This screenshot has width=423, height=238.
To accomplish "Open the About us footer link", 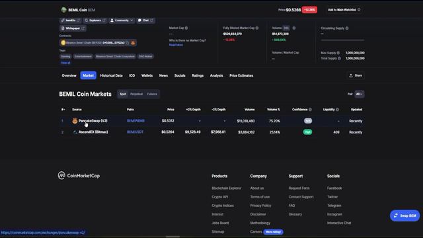I will (x=257, y=188).
